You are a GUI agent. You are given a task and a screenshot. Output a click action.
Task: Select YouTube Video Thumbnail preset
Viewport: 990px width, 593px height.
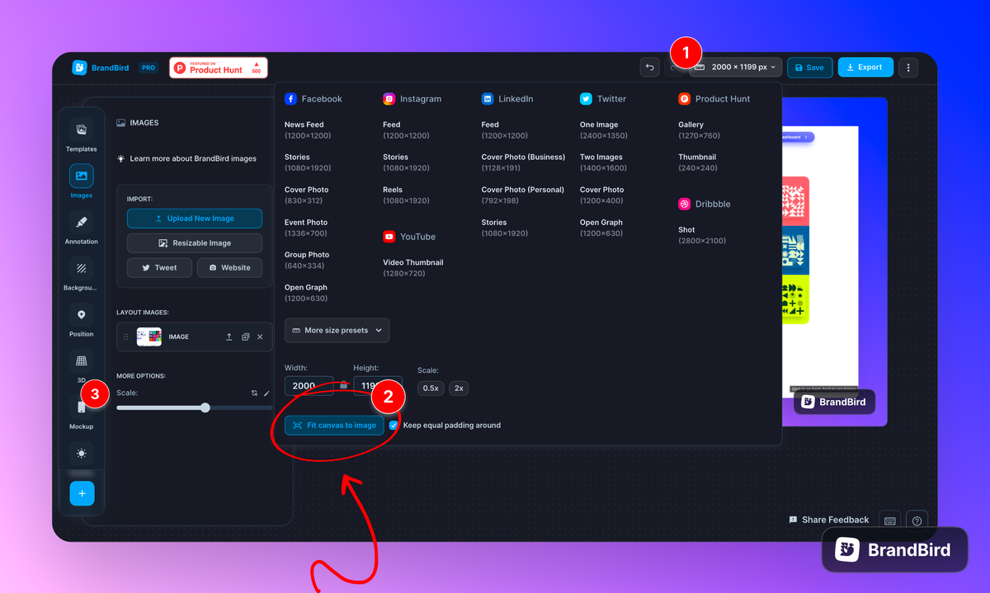(x=413, y=268)
